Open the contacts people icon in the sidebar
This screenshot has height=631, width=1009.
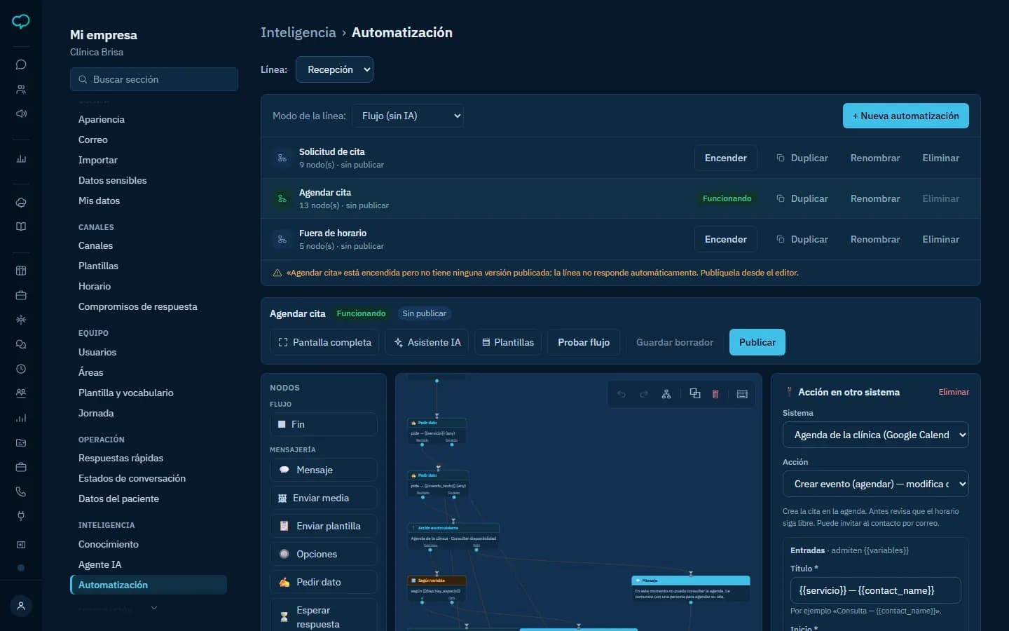pyautogui.click(x=21, y=89)
